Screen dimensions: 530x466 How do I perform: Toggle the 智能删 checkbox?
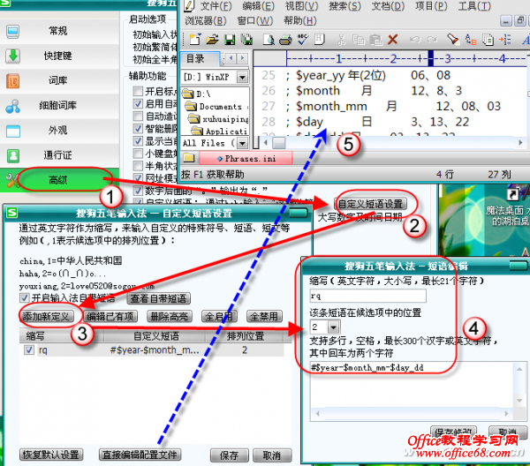click(138, 129)
